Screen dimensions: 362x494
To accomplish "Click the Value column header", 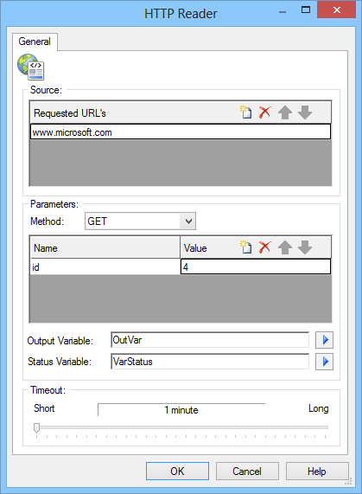I will [x=256, y=247].
